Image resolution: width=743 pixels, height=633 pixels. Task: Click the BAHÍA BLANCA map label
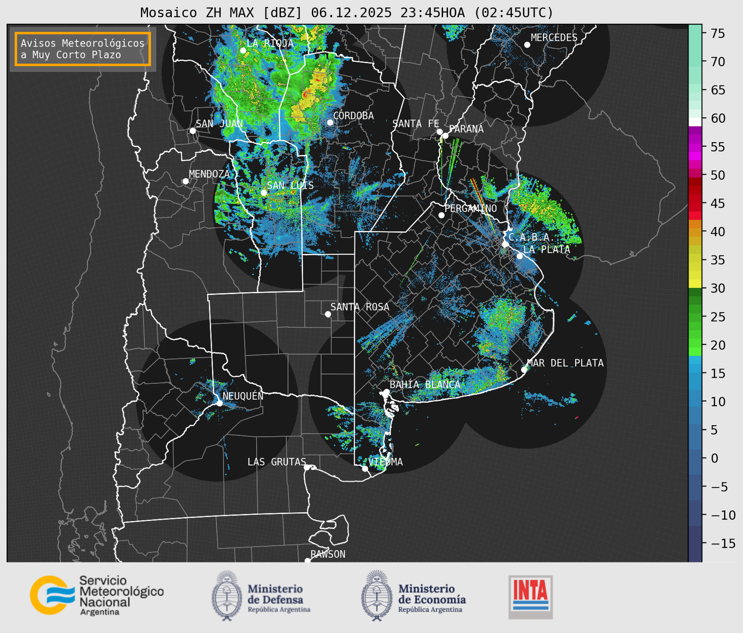425,385
